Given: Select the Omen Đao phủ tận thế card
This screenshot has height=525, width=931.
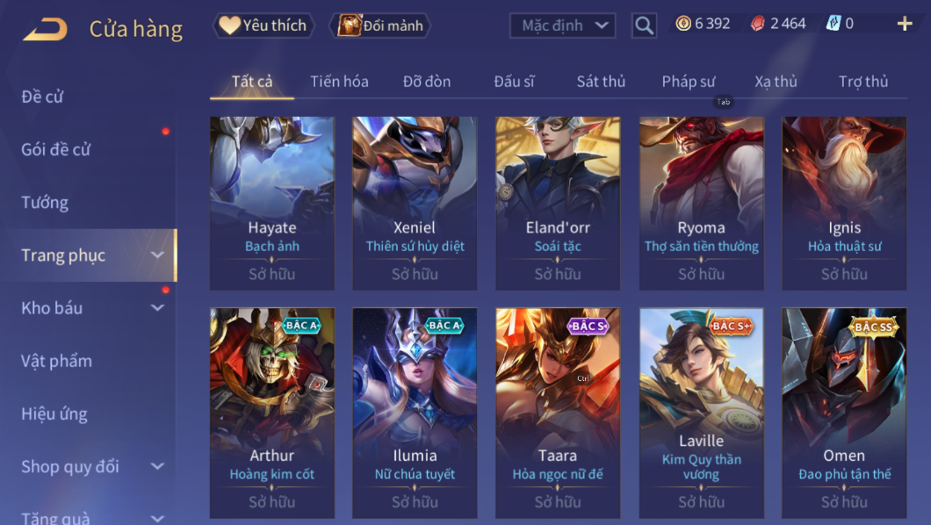Looking at the screenshot, I should click(844, 413).
